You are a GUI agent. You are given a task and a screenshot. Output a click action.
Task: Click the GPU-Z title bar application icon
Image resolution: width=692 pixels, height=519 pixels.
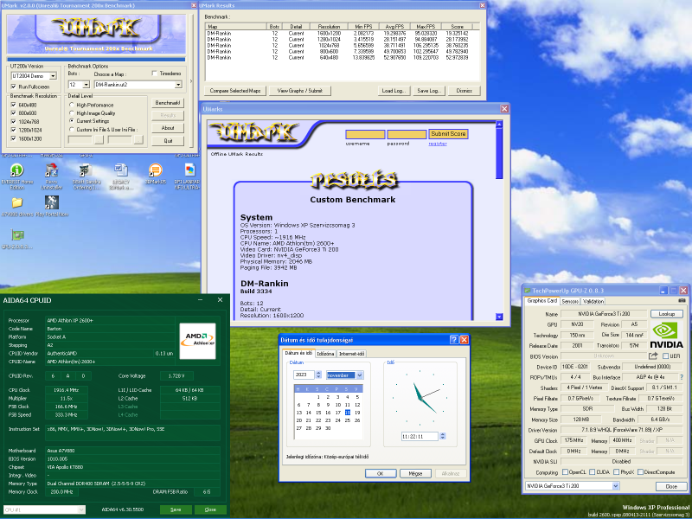pyautogui.click(x=527, y=291)
